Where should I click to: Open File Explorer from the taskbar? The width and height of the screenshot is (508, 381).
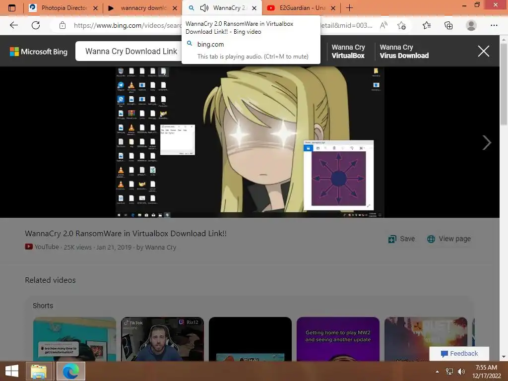[39, 371]
